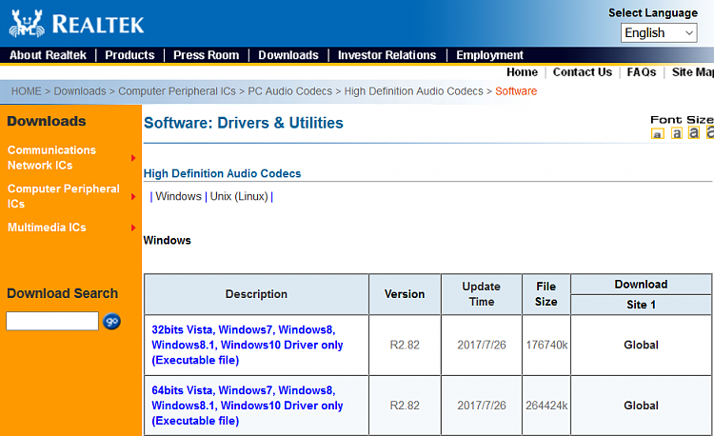Select the second font size icon

pos(677,133)
